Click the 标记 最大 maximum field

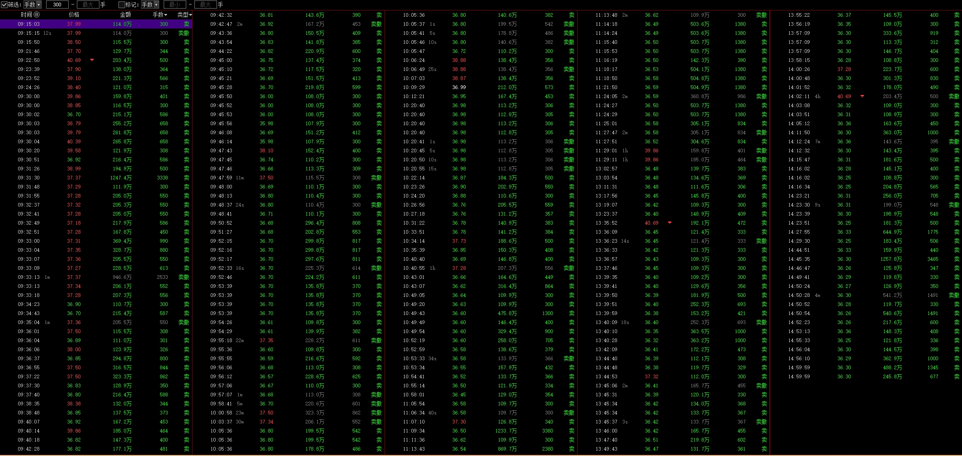(x=205, y=5)
